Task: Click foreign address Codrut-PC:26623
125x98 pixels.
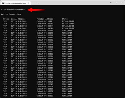Action: [45, 75]
